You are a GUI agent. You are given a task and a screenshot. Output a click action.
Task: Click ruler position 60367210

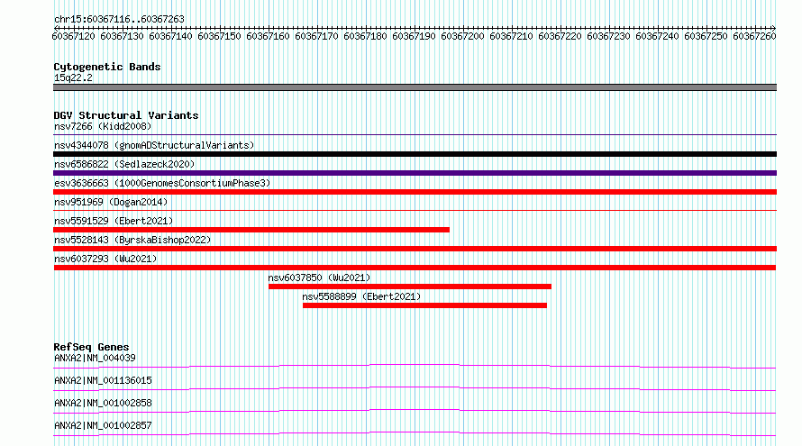(511, 36)
